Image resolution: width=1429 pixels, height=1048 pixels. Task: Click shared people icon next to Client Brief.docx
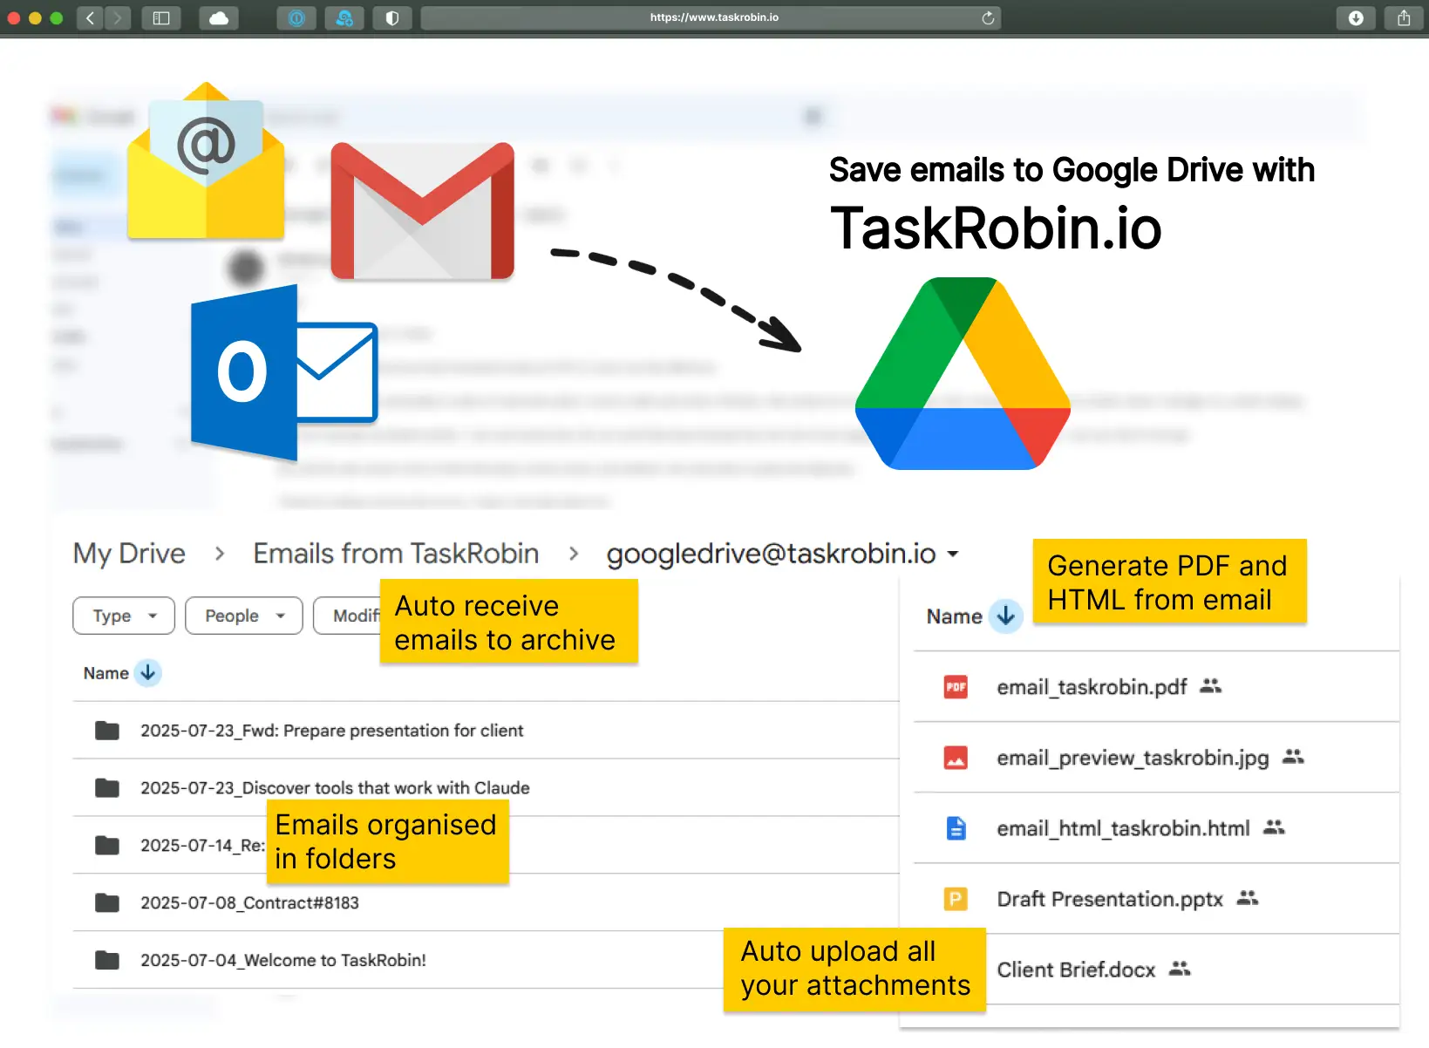(1180, 969)
